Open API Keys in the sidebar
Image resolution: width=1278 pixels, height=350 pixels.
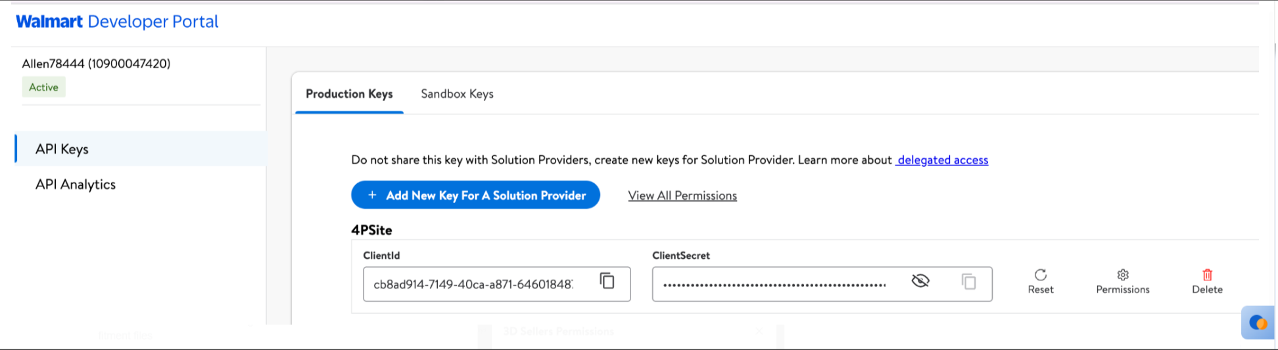pyautogui.click(x=62, y=149)
